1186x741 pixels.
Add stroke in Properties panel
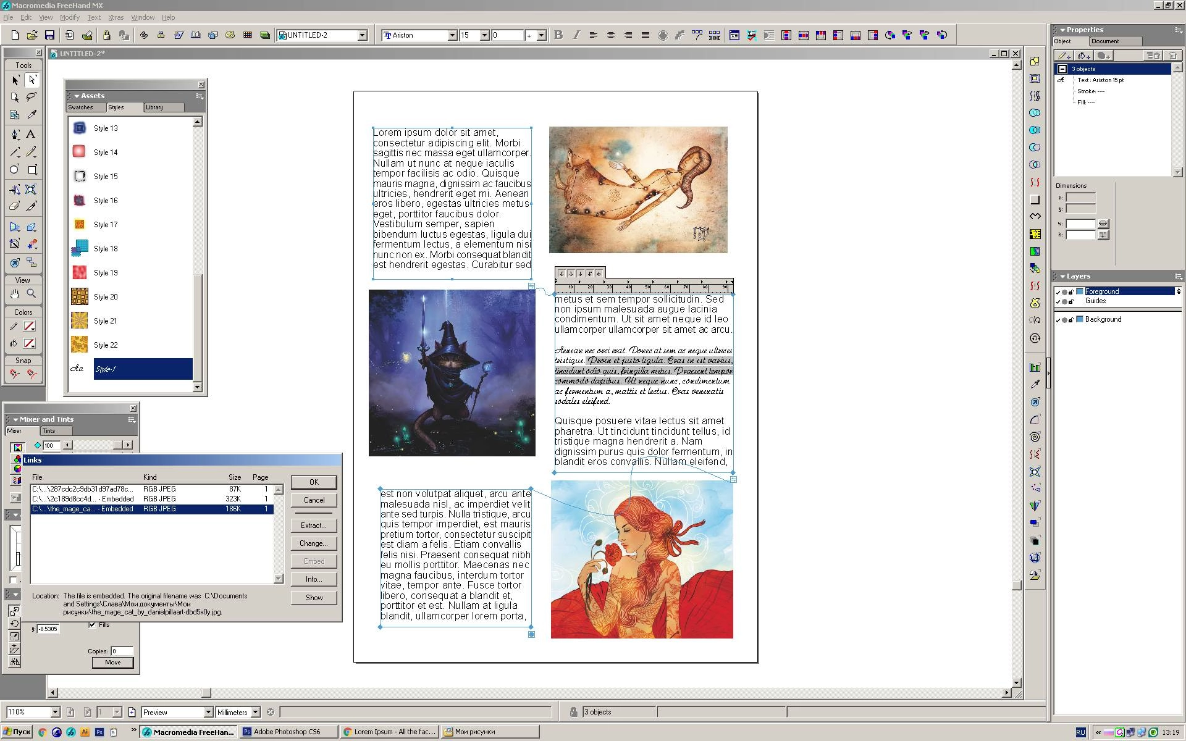tap(1063, 56)
